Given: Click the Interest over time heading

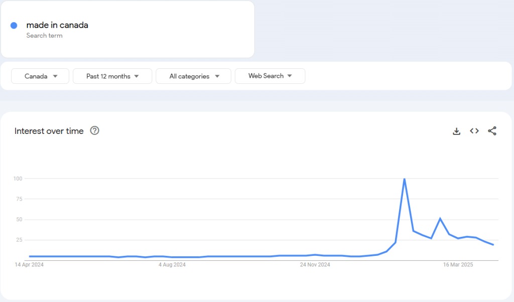Looking at the screenshot, I should click(x=49, y=131).
